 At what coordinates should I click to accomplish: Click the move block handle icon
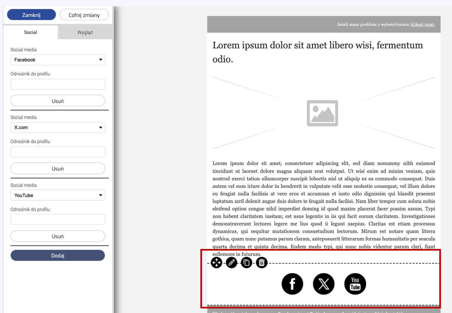tap(216, 262)
